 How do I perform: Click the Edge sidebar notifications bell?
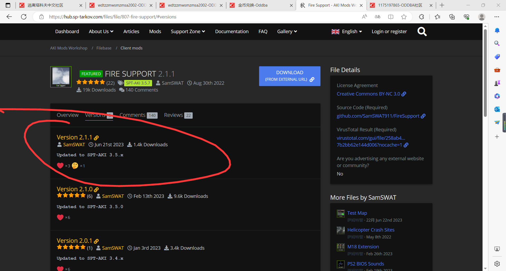(497, 31)
